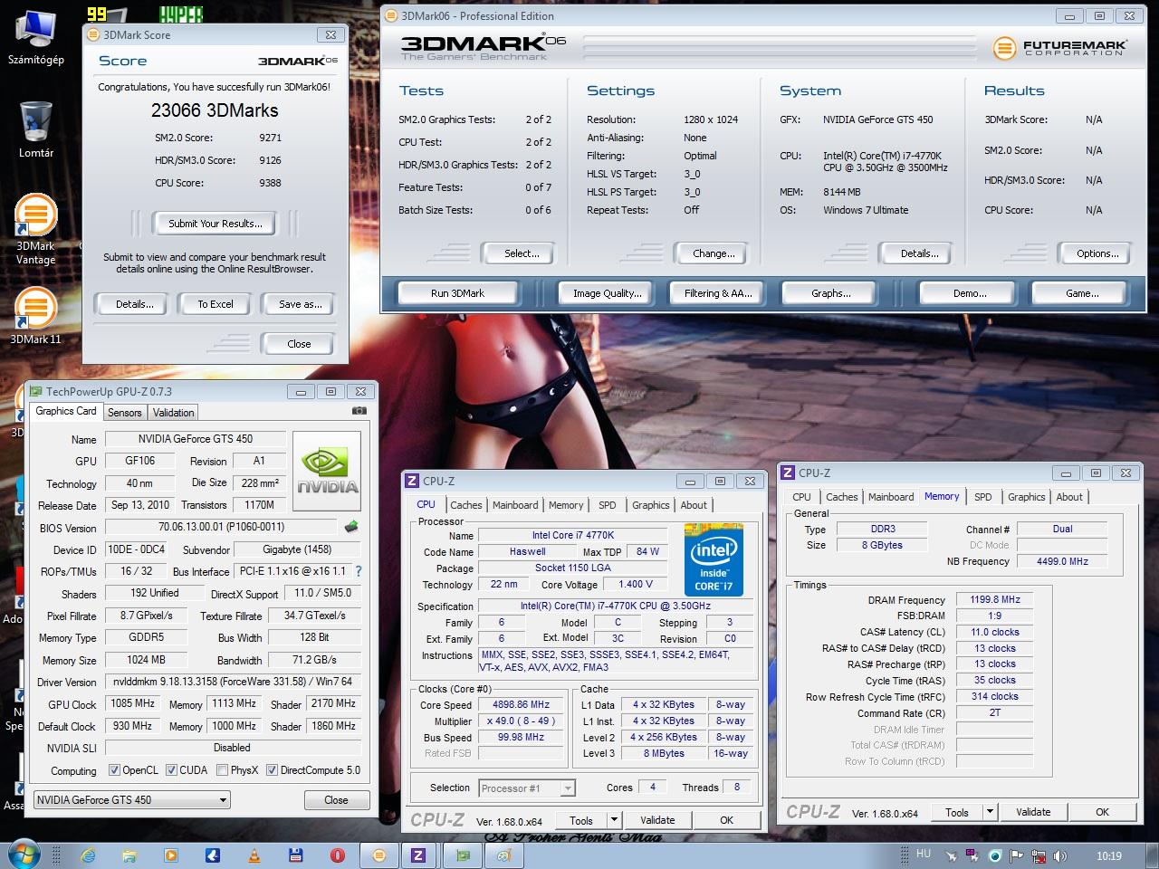The width and height of the screenshot is (1159, 869).
Task: Click the BIOS Version field in GPU-Z
Action: click(x=221, y=527)
